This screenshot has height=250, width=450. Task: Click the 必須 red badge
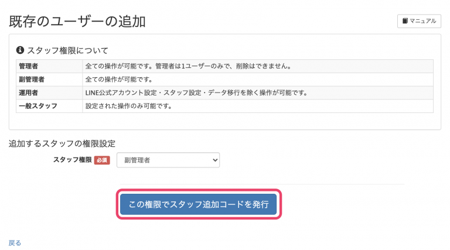point(102,160)
